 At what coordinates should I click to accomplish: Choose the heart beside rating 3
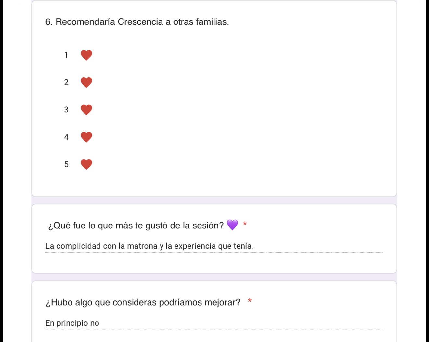coord(86,110)
